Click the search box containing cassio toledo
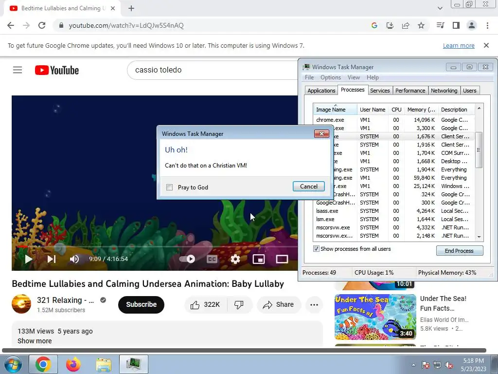This screenshot has height=374, width=498. tap(213, 70)
